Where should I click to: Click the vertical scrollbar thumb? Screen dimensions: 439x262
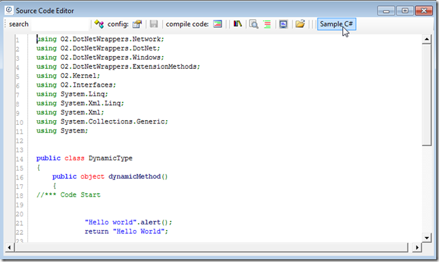427,95
